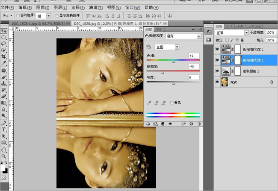Select the History Brush tool
This screenshot has width=278, height=191.
(4, 90)
